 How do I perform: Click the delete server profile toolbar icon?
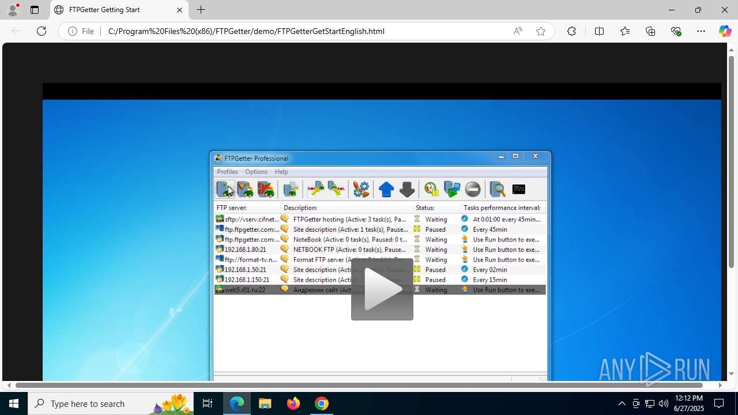point(266,189)
